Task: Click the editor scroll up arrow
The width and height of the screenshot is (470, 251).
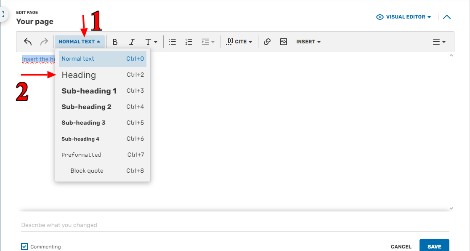Action: pos(451,56)
